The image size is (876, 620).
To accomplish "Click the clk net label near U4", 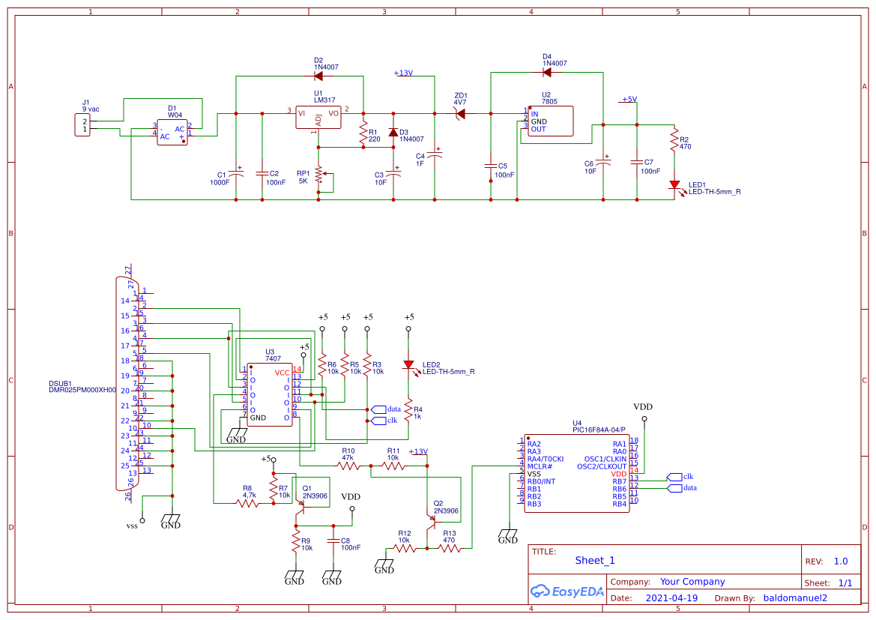I will pos(677,475).
